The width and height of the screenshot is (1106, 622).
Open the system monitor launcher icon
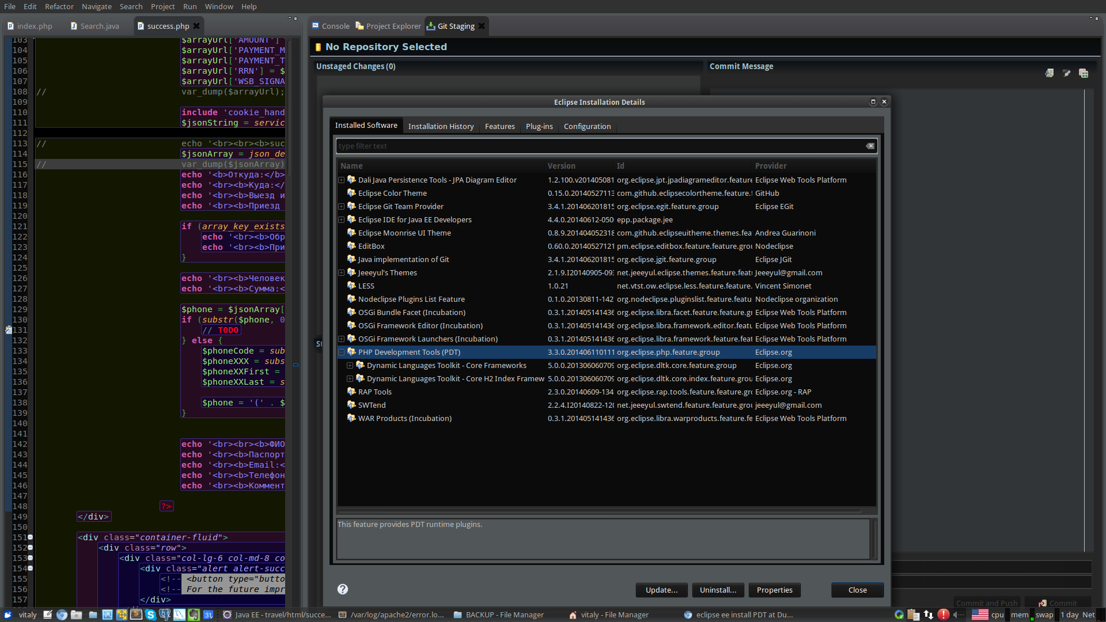[107, 615]
